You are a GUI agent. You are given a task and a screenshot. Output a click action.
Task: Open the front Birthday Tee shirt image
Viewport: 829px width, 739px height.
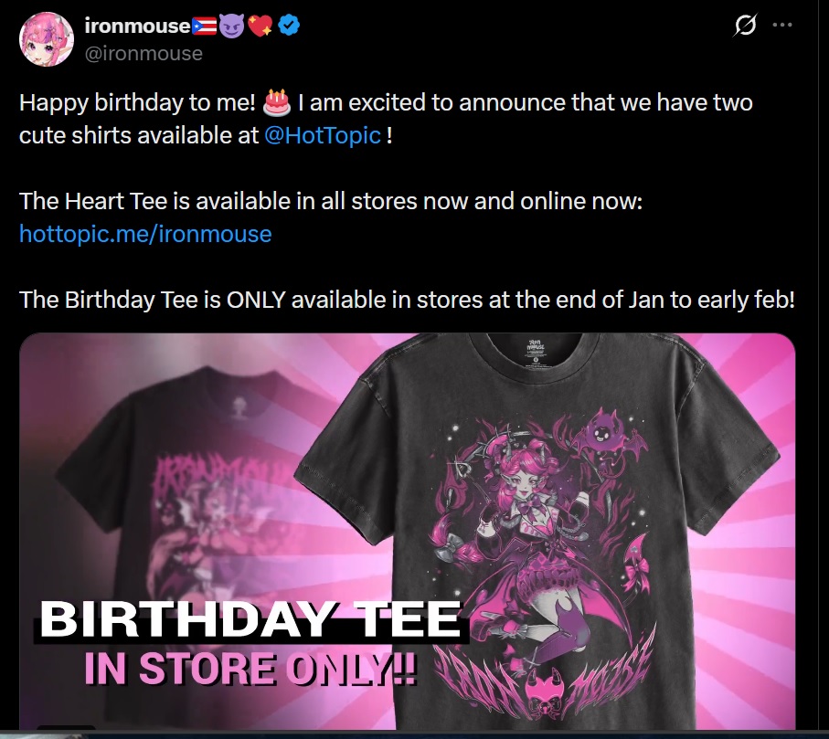pos(537,531)
